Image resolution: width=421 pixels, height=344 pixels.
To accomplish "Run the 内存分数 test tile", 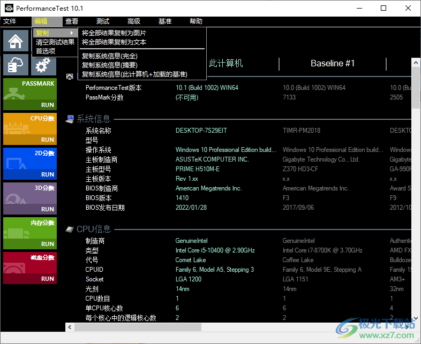I will 30,233.
